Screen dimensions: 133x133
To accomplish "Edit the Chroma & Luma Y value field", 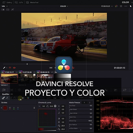I will tap(63, 109).
